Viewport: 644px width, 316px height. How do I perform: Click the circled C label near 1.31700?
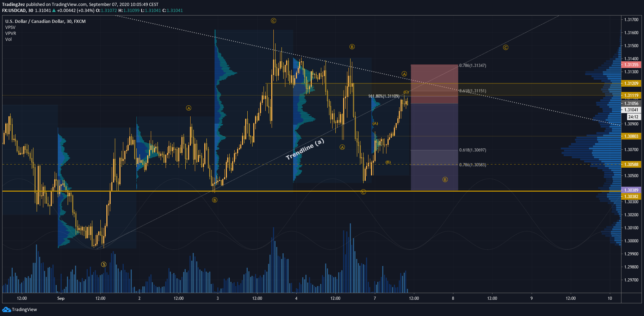(273, 21)
